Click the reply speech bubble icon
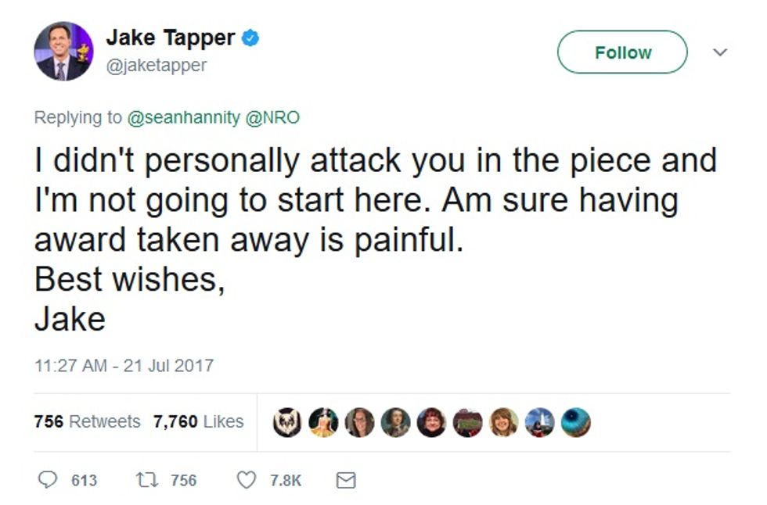This screenshot has width=767, height=505. pyautogui.click(x=48, y=480)
